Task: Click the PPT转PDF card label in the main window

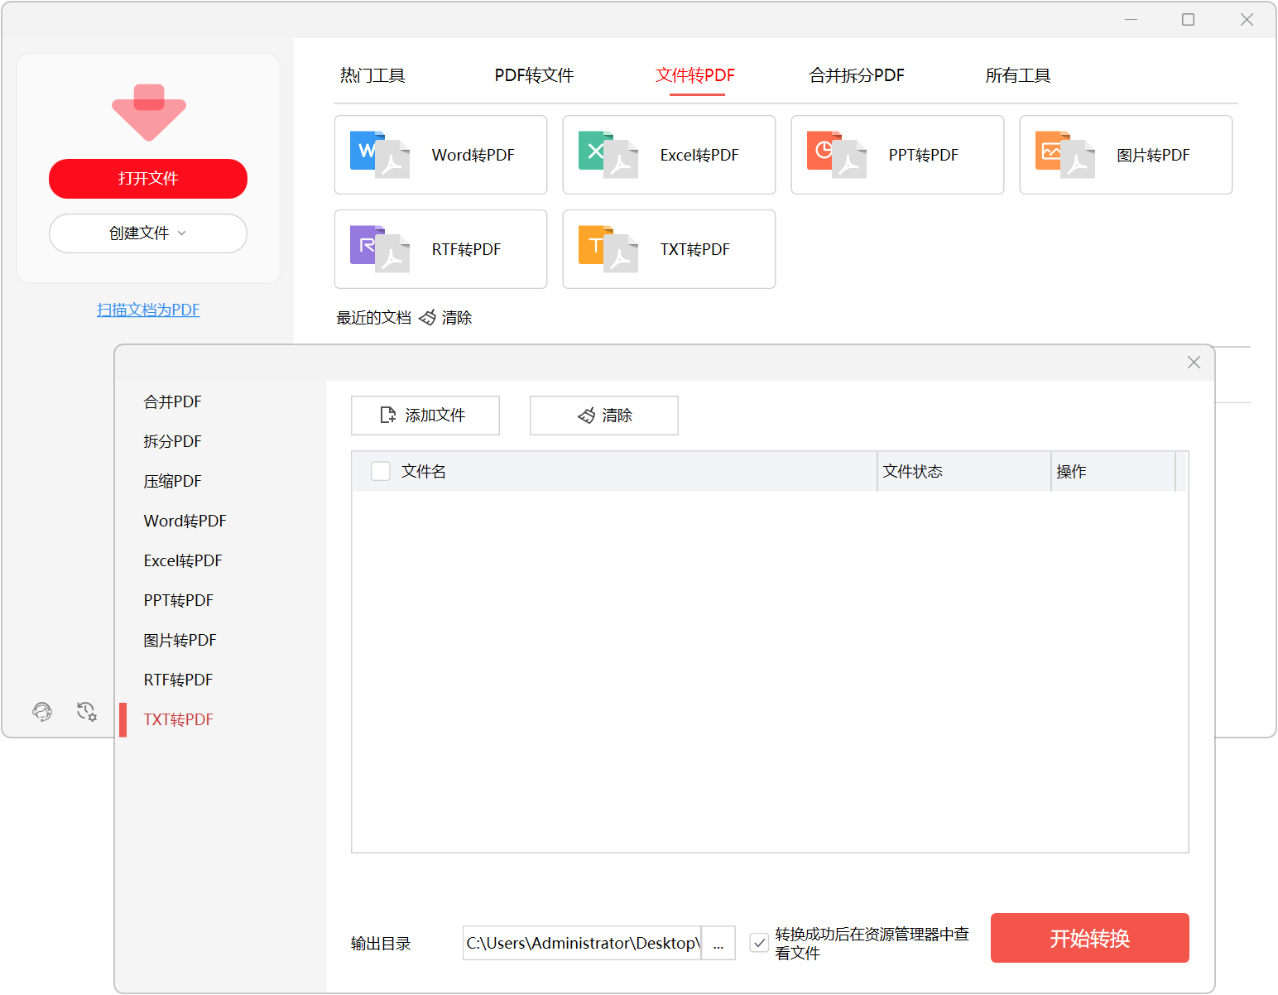Action: click(924, 156)
